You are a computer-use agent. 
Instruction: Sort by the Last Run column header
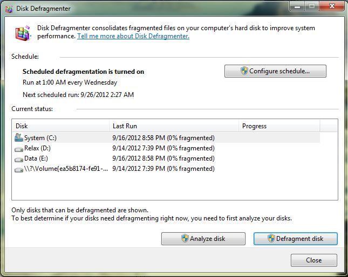coord(174,126)
